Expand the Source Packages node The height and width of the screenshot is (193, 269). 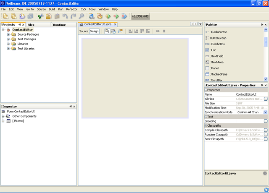8,34
